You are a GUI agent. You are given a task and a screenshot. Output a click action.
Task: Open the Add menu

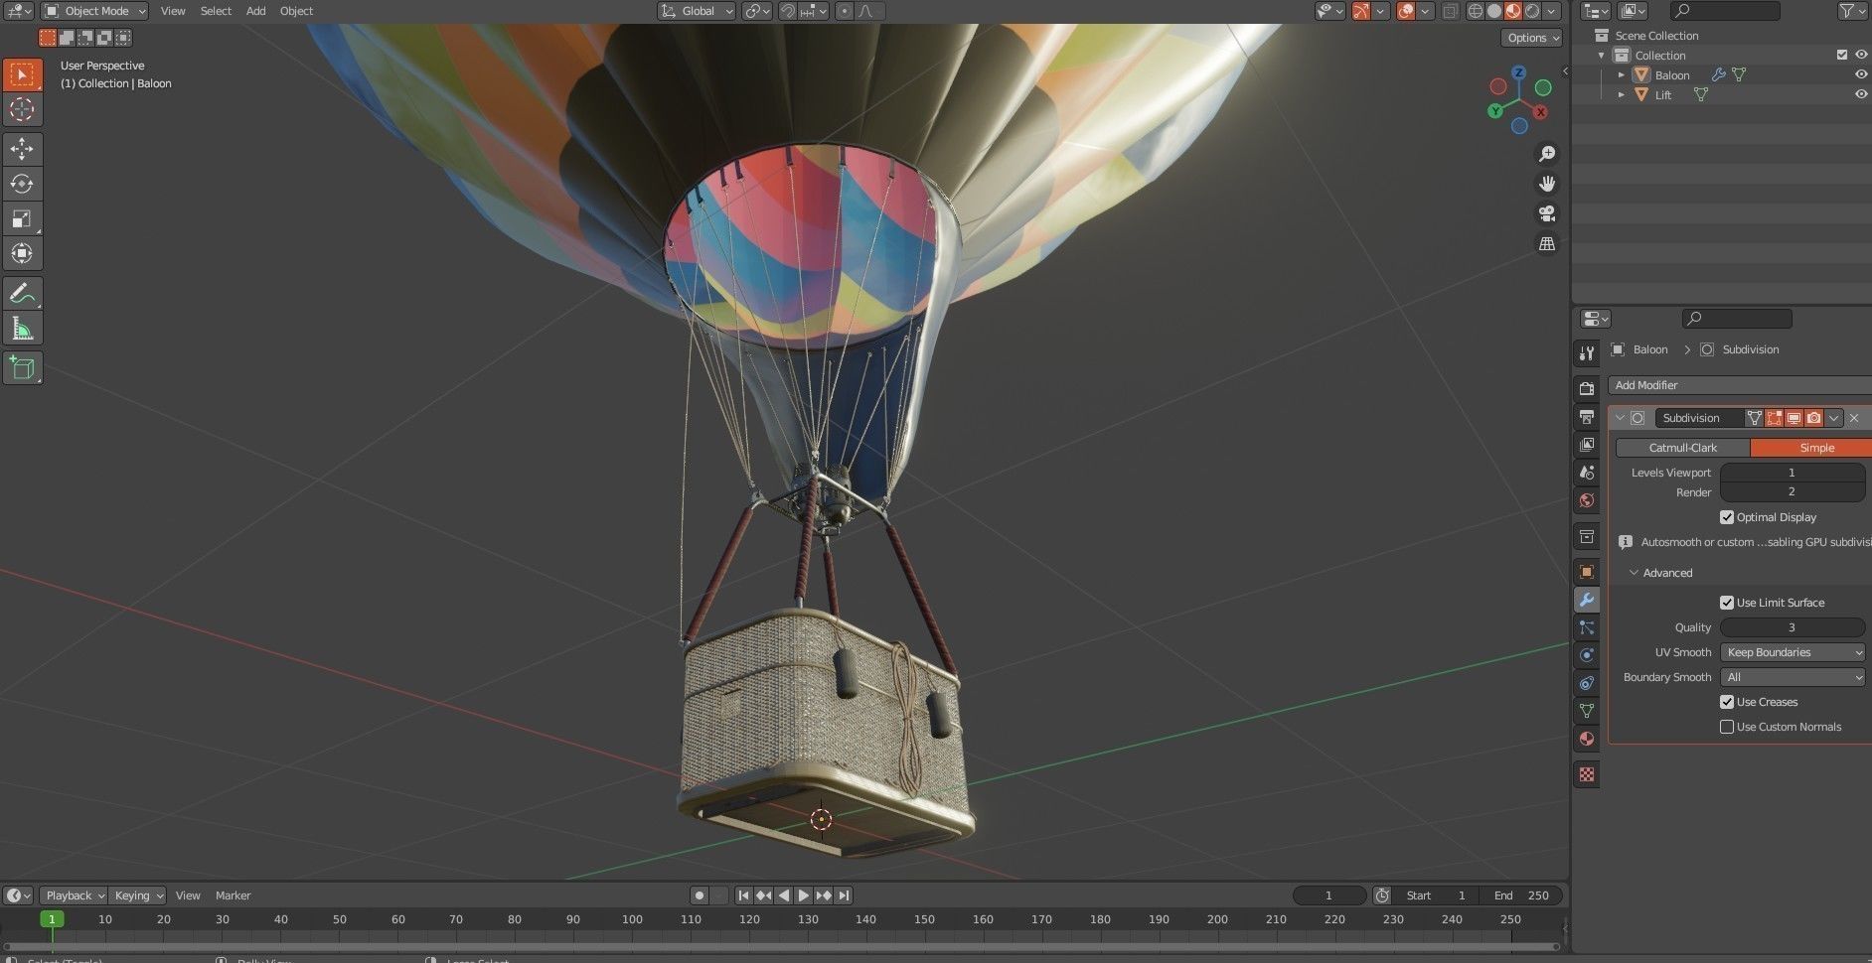click(255, 11)
